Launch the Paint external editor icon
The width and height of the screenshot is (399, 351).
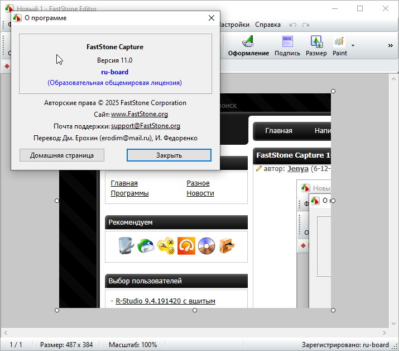click(x=339, y=46)
